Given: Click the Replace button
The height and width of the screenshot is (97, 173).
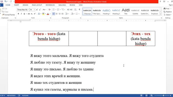Looking at the screenshot, I should [x=168, y=12].
